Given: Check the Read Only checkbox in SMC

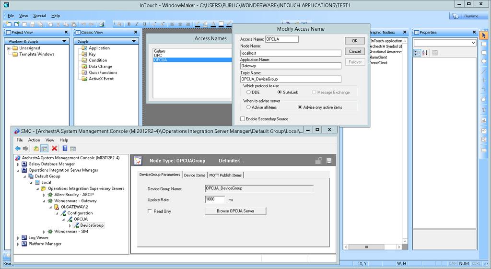Looking at the screenshot, I should [150, 211].
